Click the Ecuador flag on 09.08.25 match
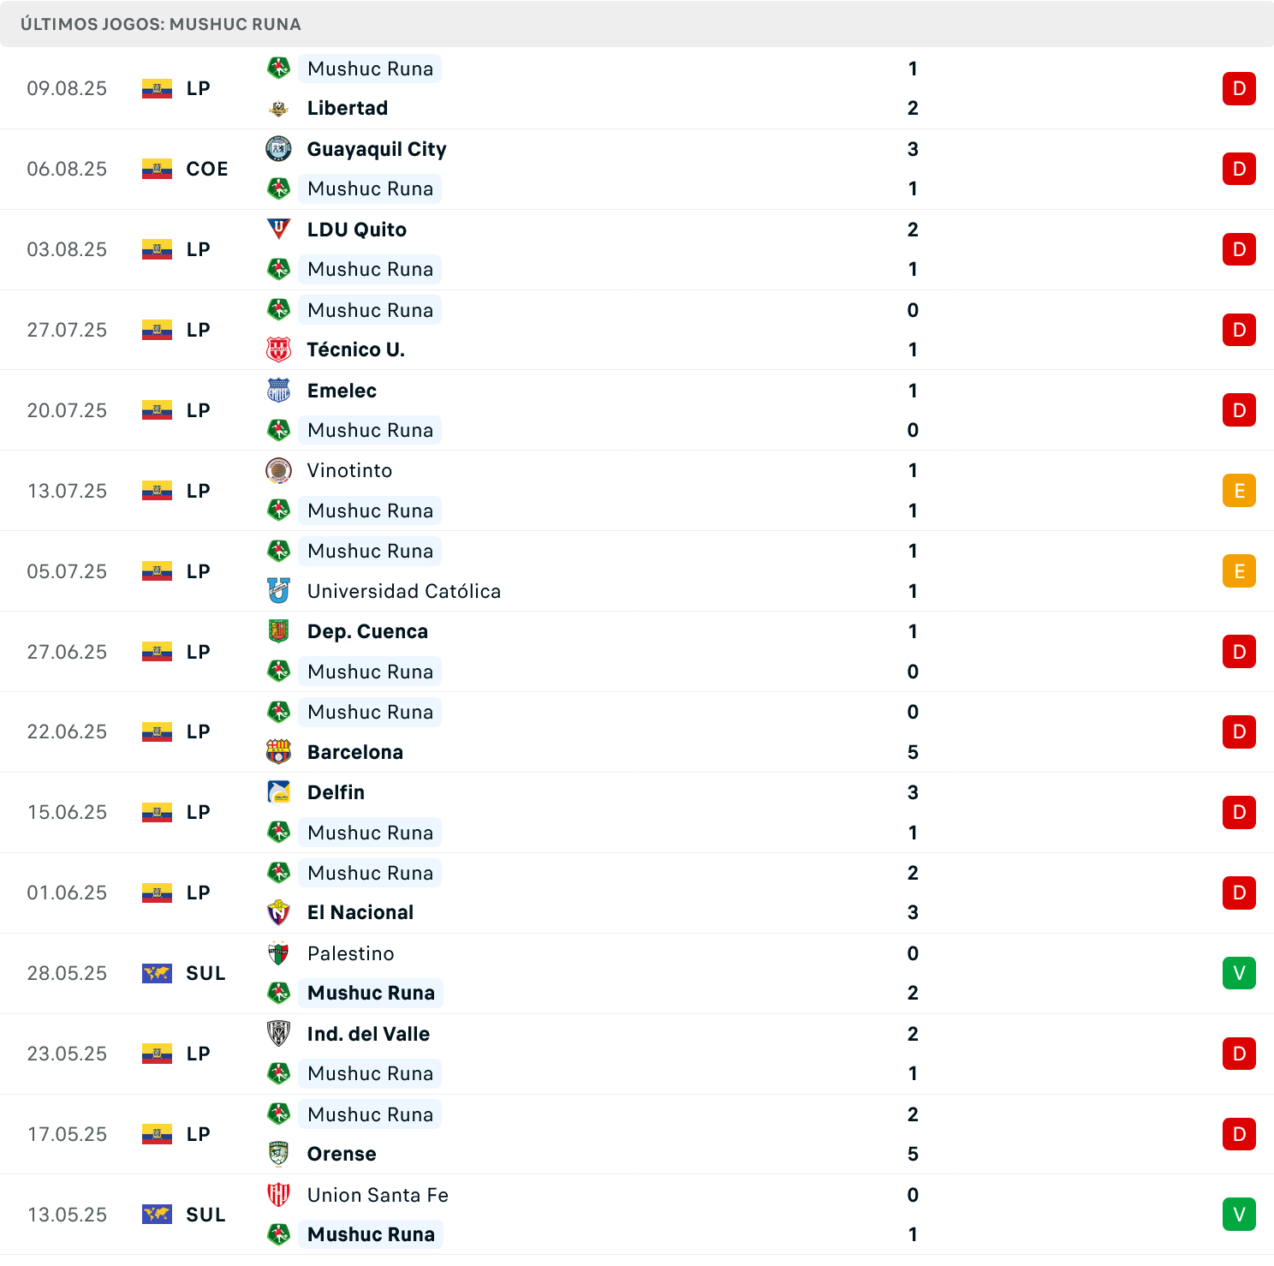This screenshot has width=1274, height=1266. [157, 88]
